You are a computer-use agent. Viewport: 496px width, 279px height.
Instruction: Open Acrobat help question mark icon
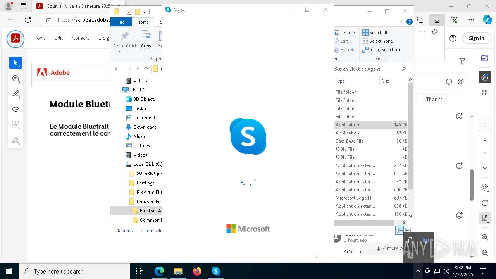(453, 38)
